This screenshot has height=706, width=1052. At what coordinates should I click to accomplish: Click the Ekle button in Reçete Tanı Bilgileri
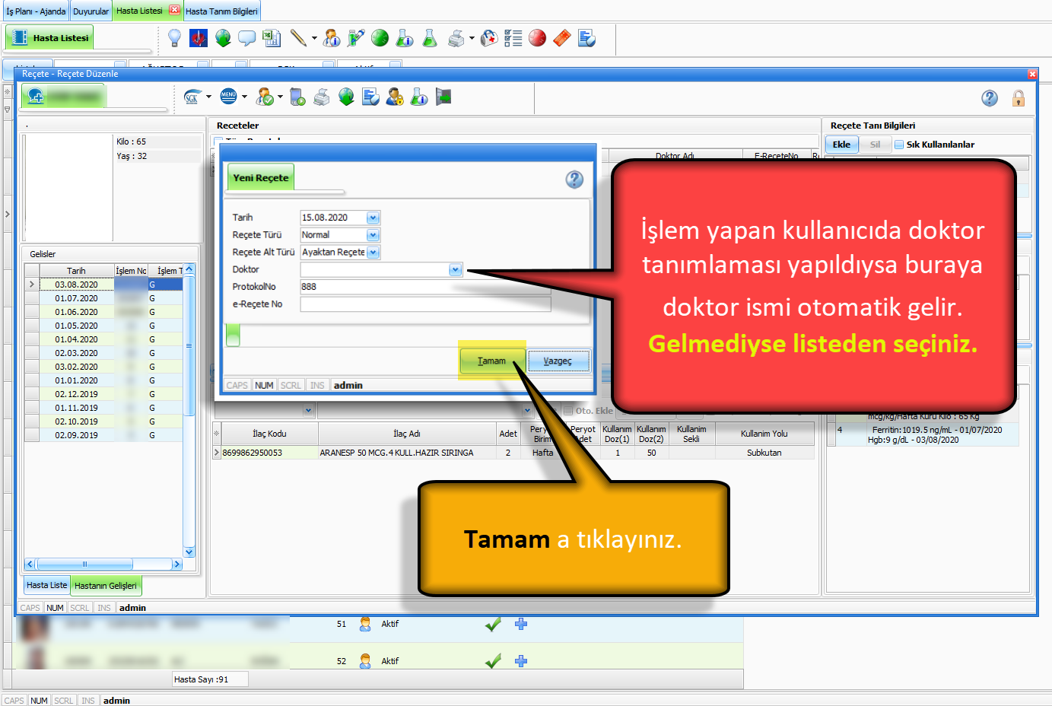pos(841,145)
